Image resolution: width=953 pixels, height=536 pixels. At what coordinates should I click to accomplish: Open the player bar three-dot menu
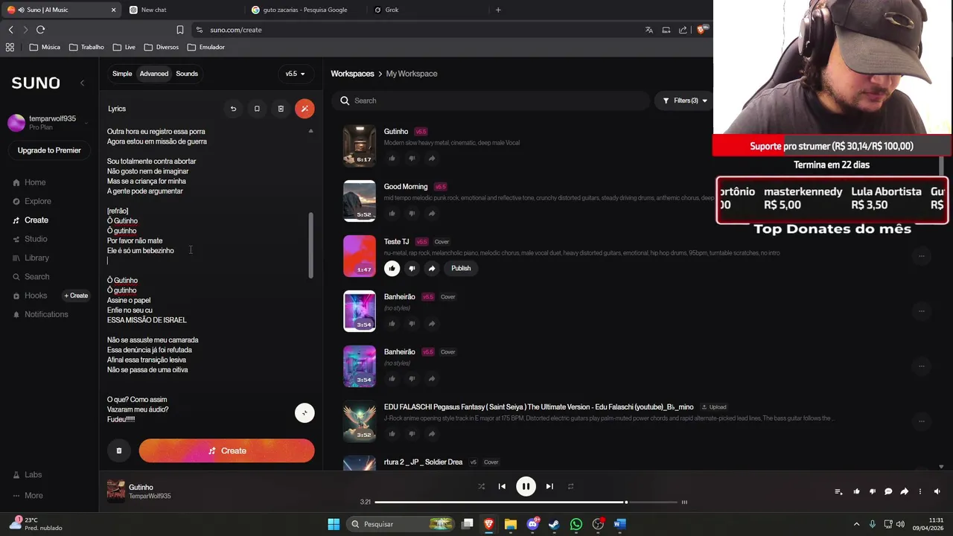pos(920,491)
